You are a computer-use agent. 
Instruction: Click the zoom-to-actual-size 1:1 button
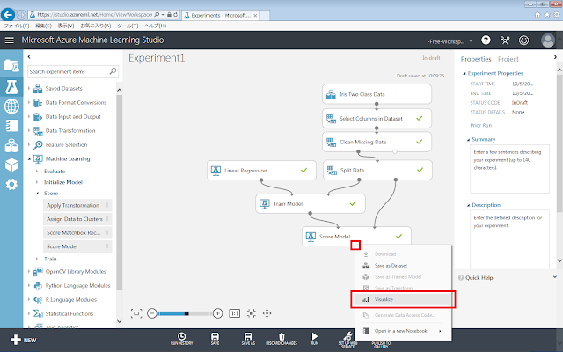[x=234, y=312]
